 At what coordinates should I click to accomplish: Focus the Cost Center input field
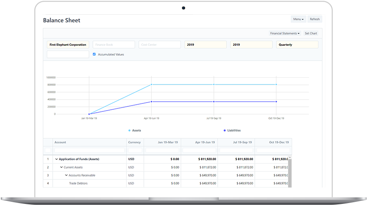click(159, 45)
